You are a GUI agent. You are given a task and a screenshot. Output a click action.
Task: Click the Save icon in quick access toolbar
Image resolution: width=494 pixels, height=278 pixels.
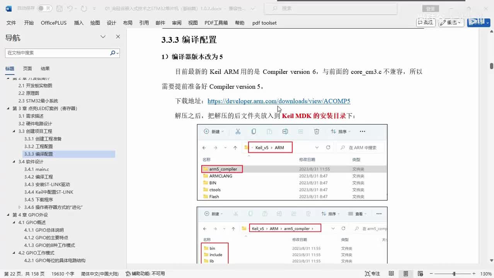click(x=59, y=8)
